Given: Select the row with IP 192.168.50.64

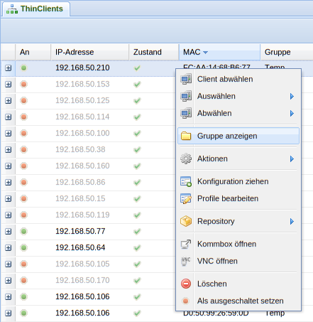Looking at the screenshot, I should (x=80, y=248).
